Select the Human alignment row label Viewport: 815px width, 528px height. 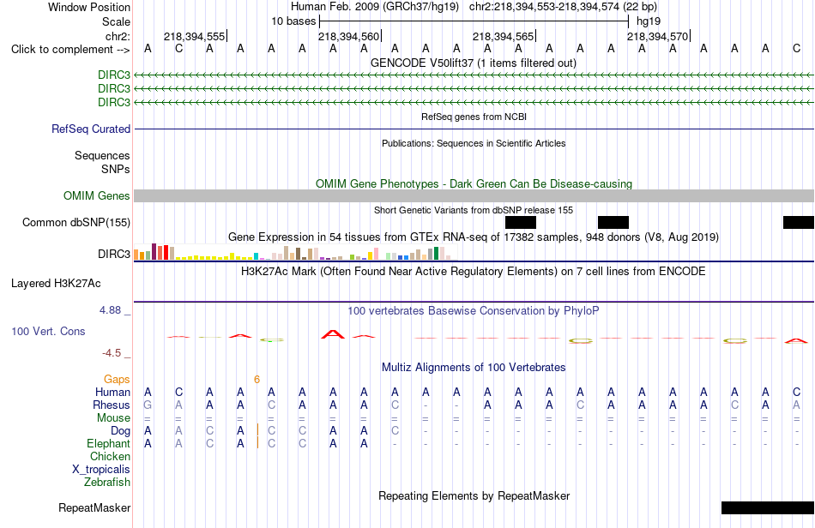tap(112, 392)
